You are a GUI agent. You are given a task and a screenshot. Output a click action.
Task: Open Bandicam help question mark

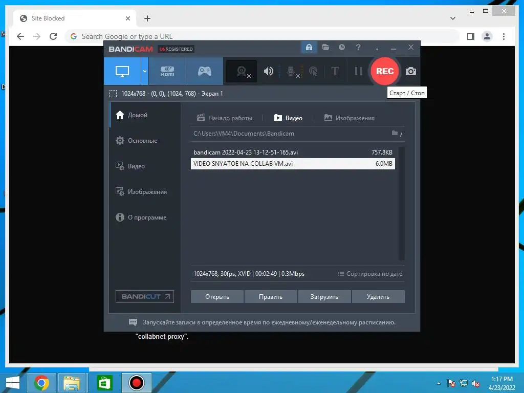click(358, 48)
